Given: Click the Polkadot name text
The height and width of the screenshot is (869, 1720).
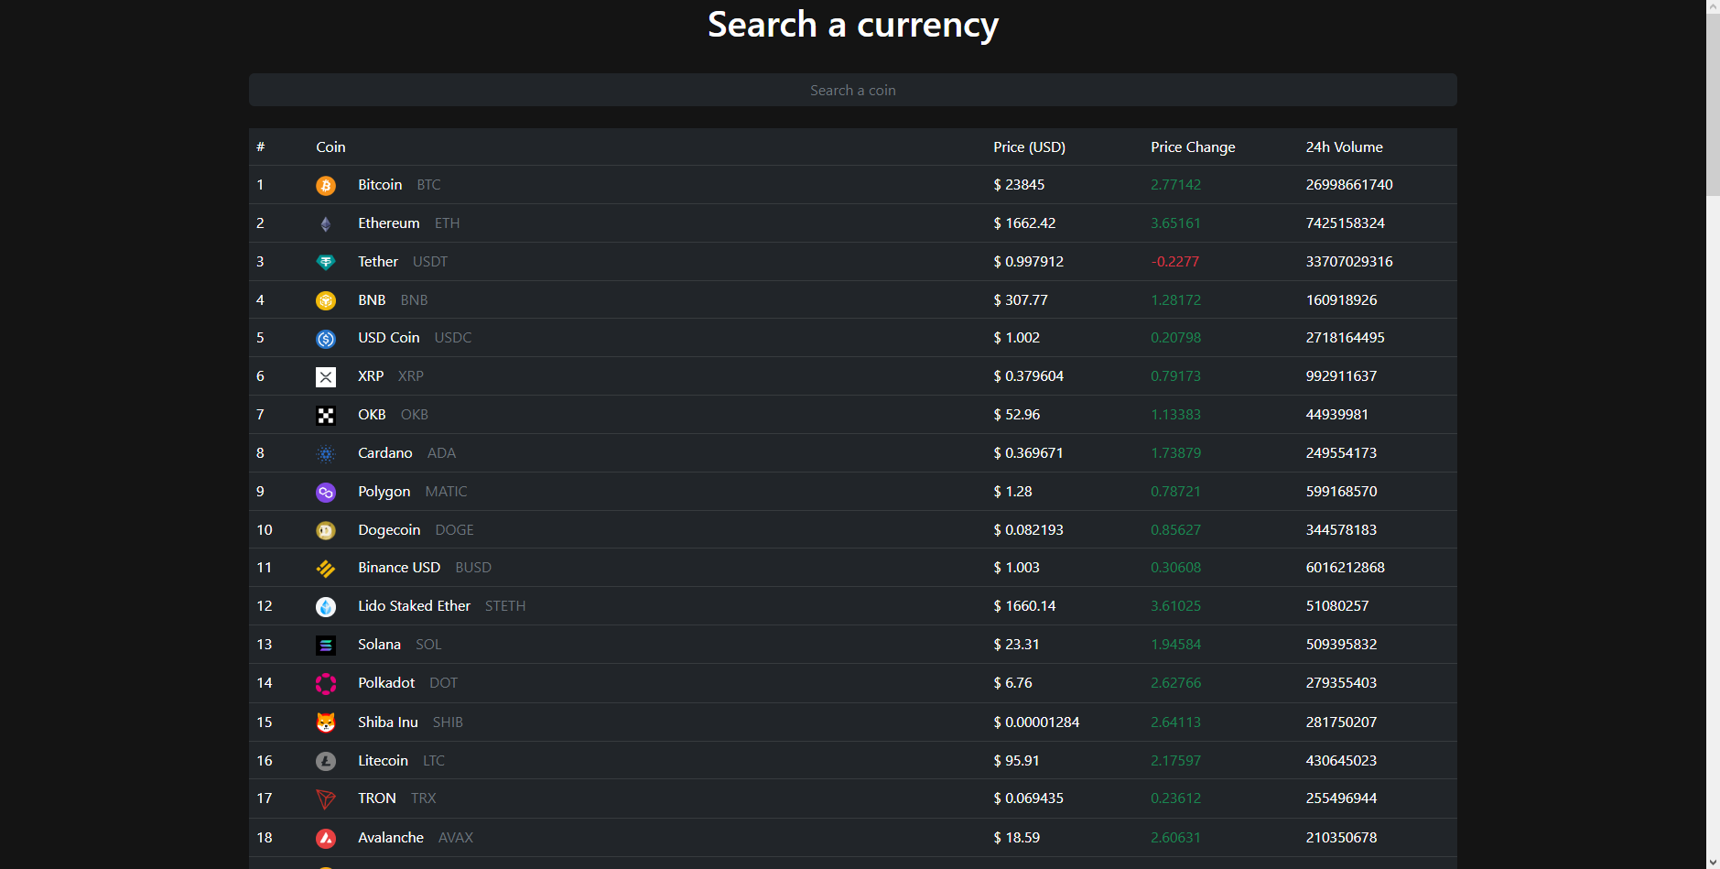Looking at the screenshot, I should pos(386,683).
